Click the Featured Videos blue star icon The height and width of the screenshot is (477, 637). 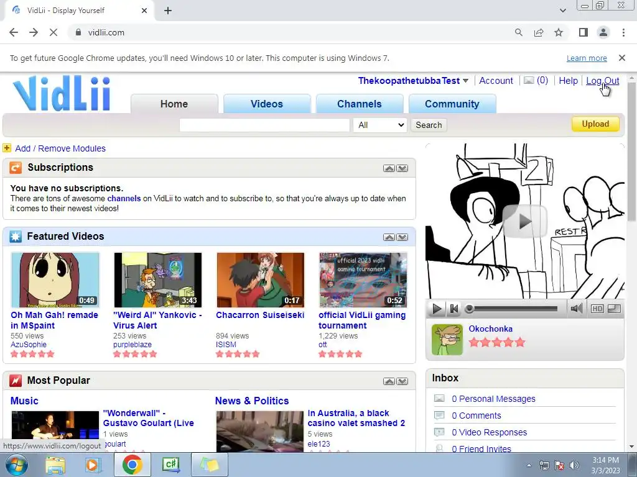[16, 237]
